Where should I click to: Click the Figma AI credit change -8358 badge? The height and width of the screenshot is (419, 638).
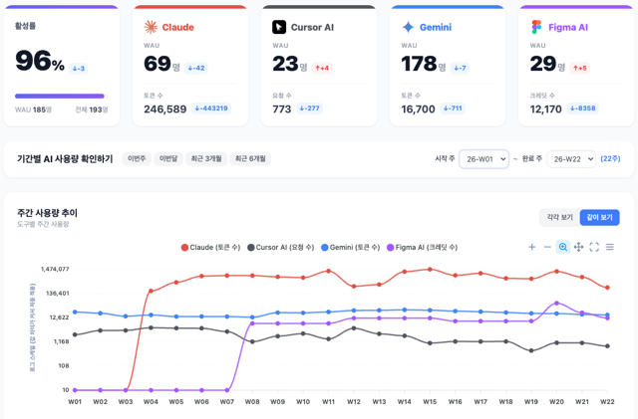point(582,108)
